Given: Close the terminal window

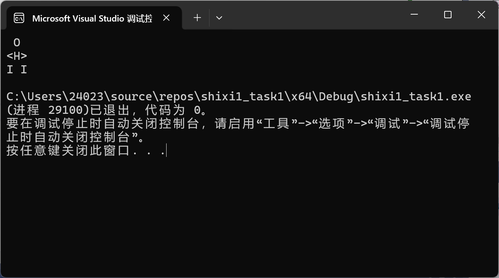Looking at the screenshot, I should [481, 15].
